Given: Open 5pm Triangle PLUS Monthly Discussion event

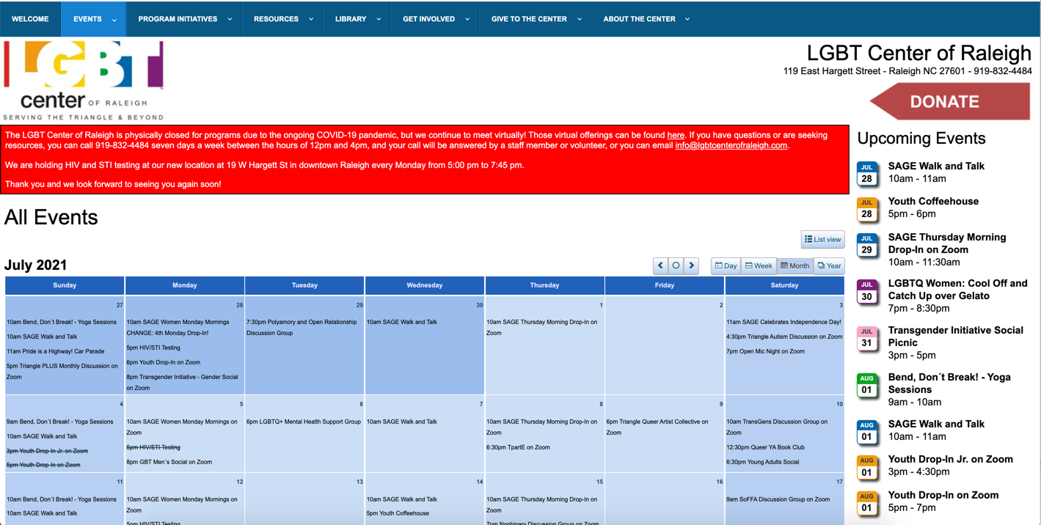Looking at the screenshot, I should (62, 371).
